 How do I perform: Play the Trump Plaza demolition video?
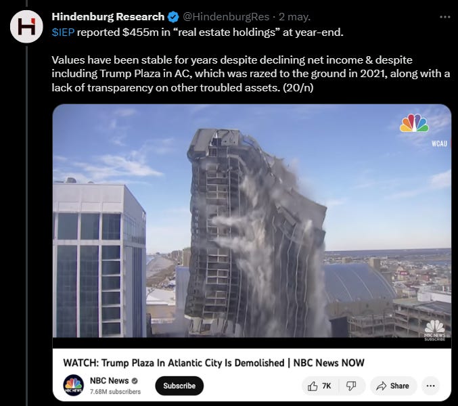pos(252,221)
